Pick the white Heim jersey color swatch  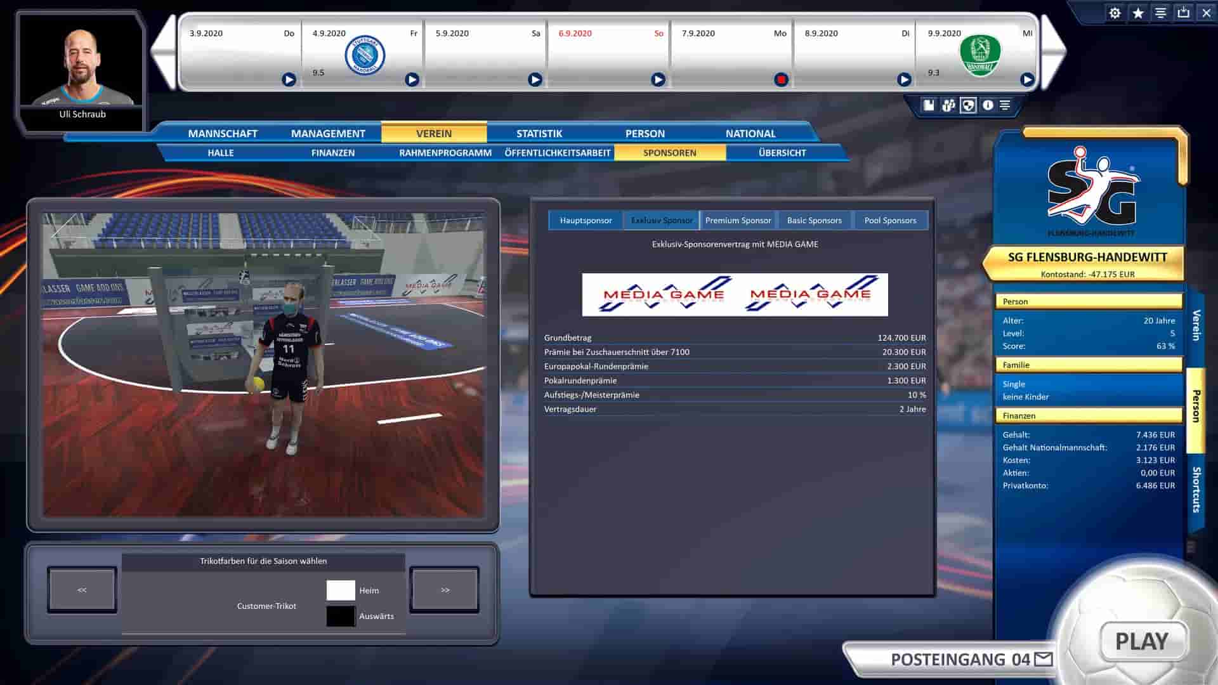point(341,590)
